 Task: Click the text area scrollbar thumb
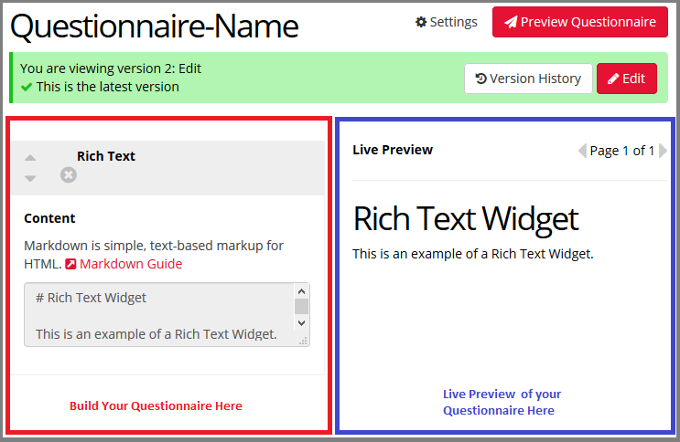301,306
